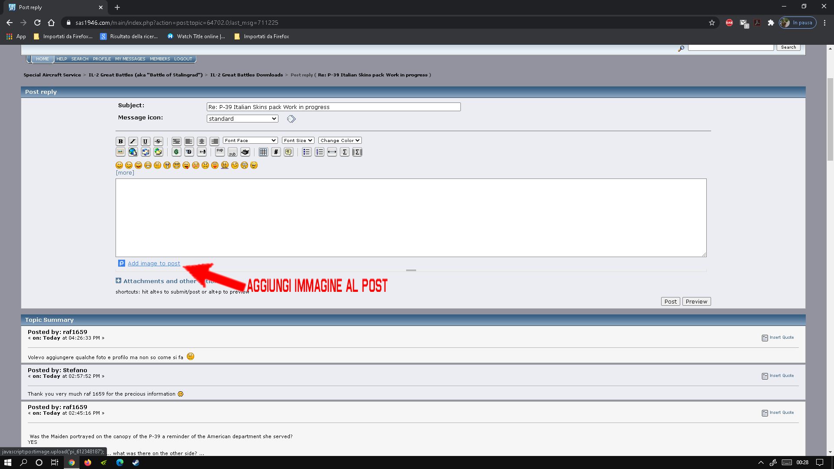834x469 pixels.
Task: Click Add image to post link
Action: [x=154, y=263]
